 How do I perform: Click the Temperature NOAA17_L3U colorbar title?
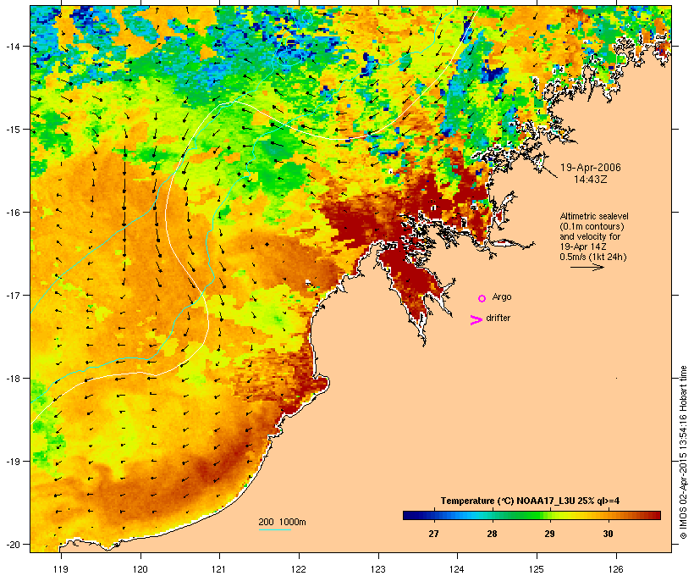[x=530, y=501]
